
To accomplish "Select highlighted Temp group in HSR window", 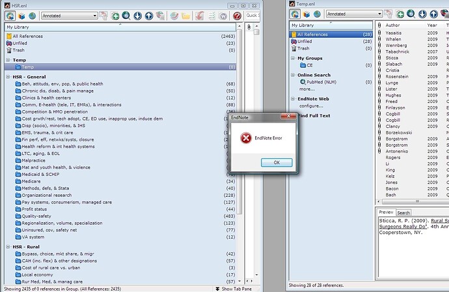I will coord(120,67).
